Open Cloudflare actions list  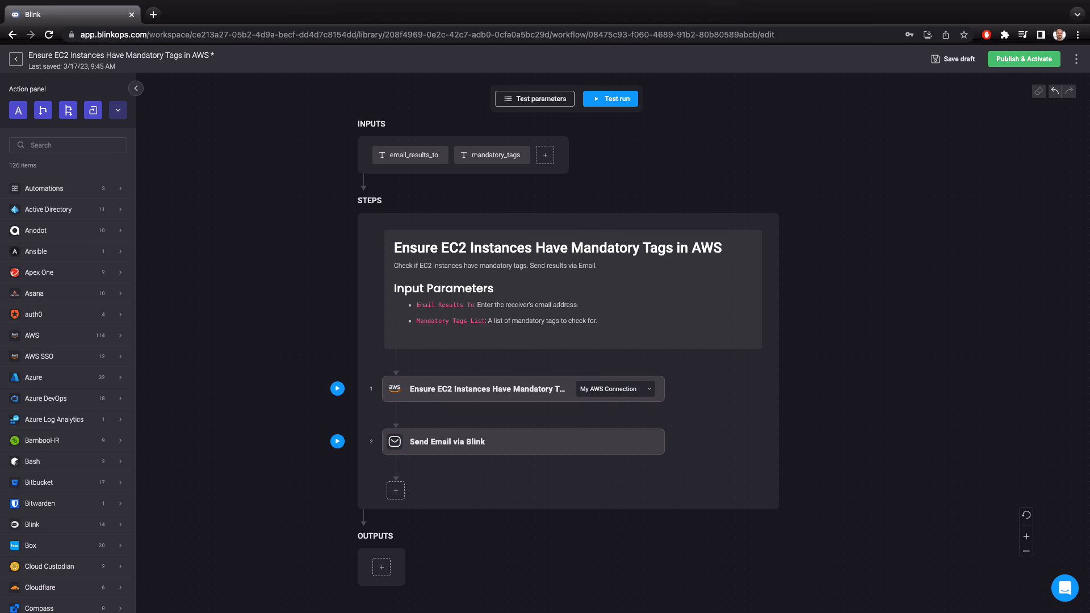pyautogui.click(x=66, y=587)
